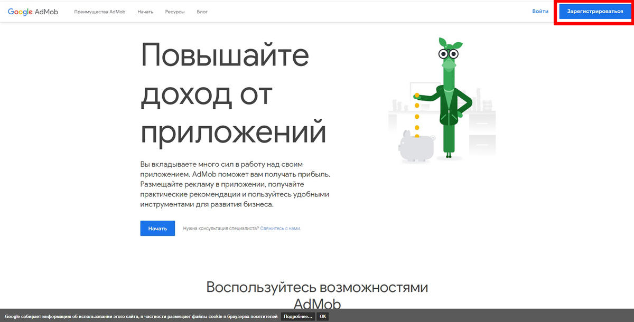This screenshot has height=322, width=634.
Task: Select the 'Преимущества AdMob' menu item
Action: pyautogui.click(x=99, y=11)
